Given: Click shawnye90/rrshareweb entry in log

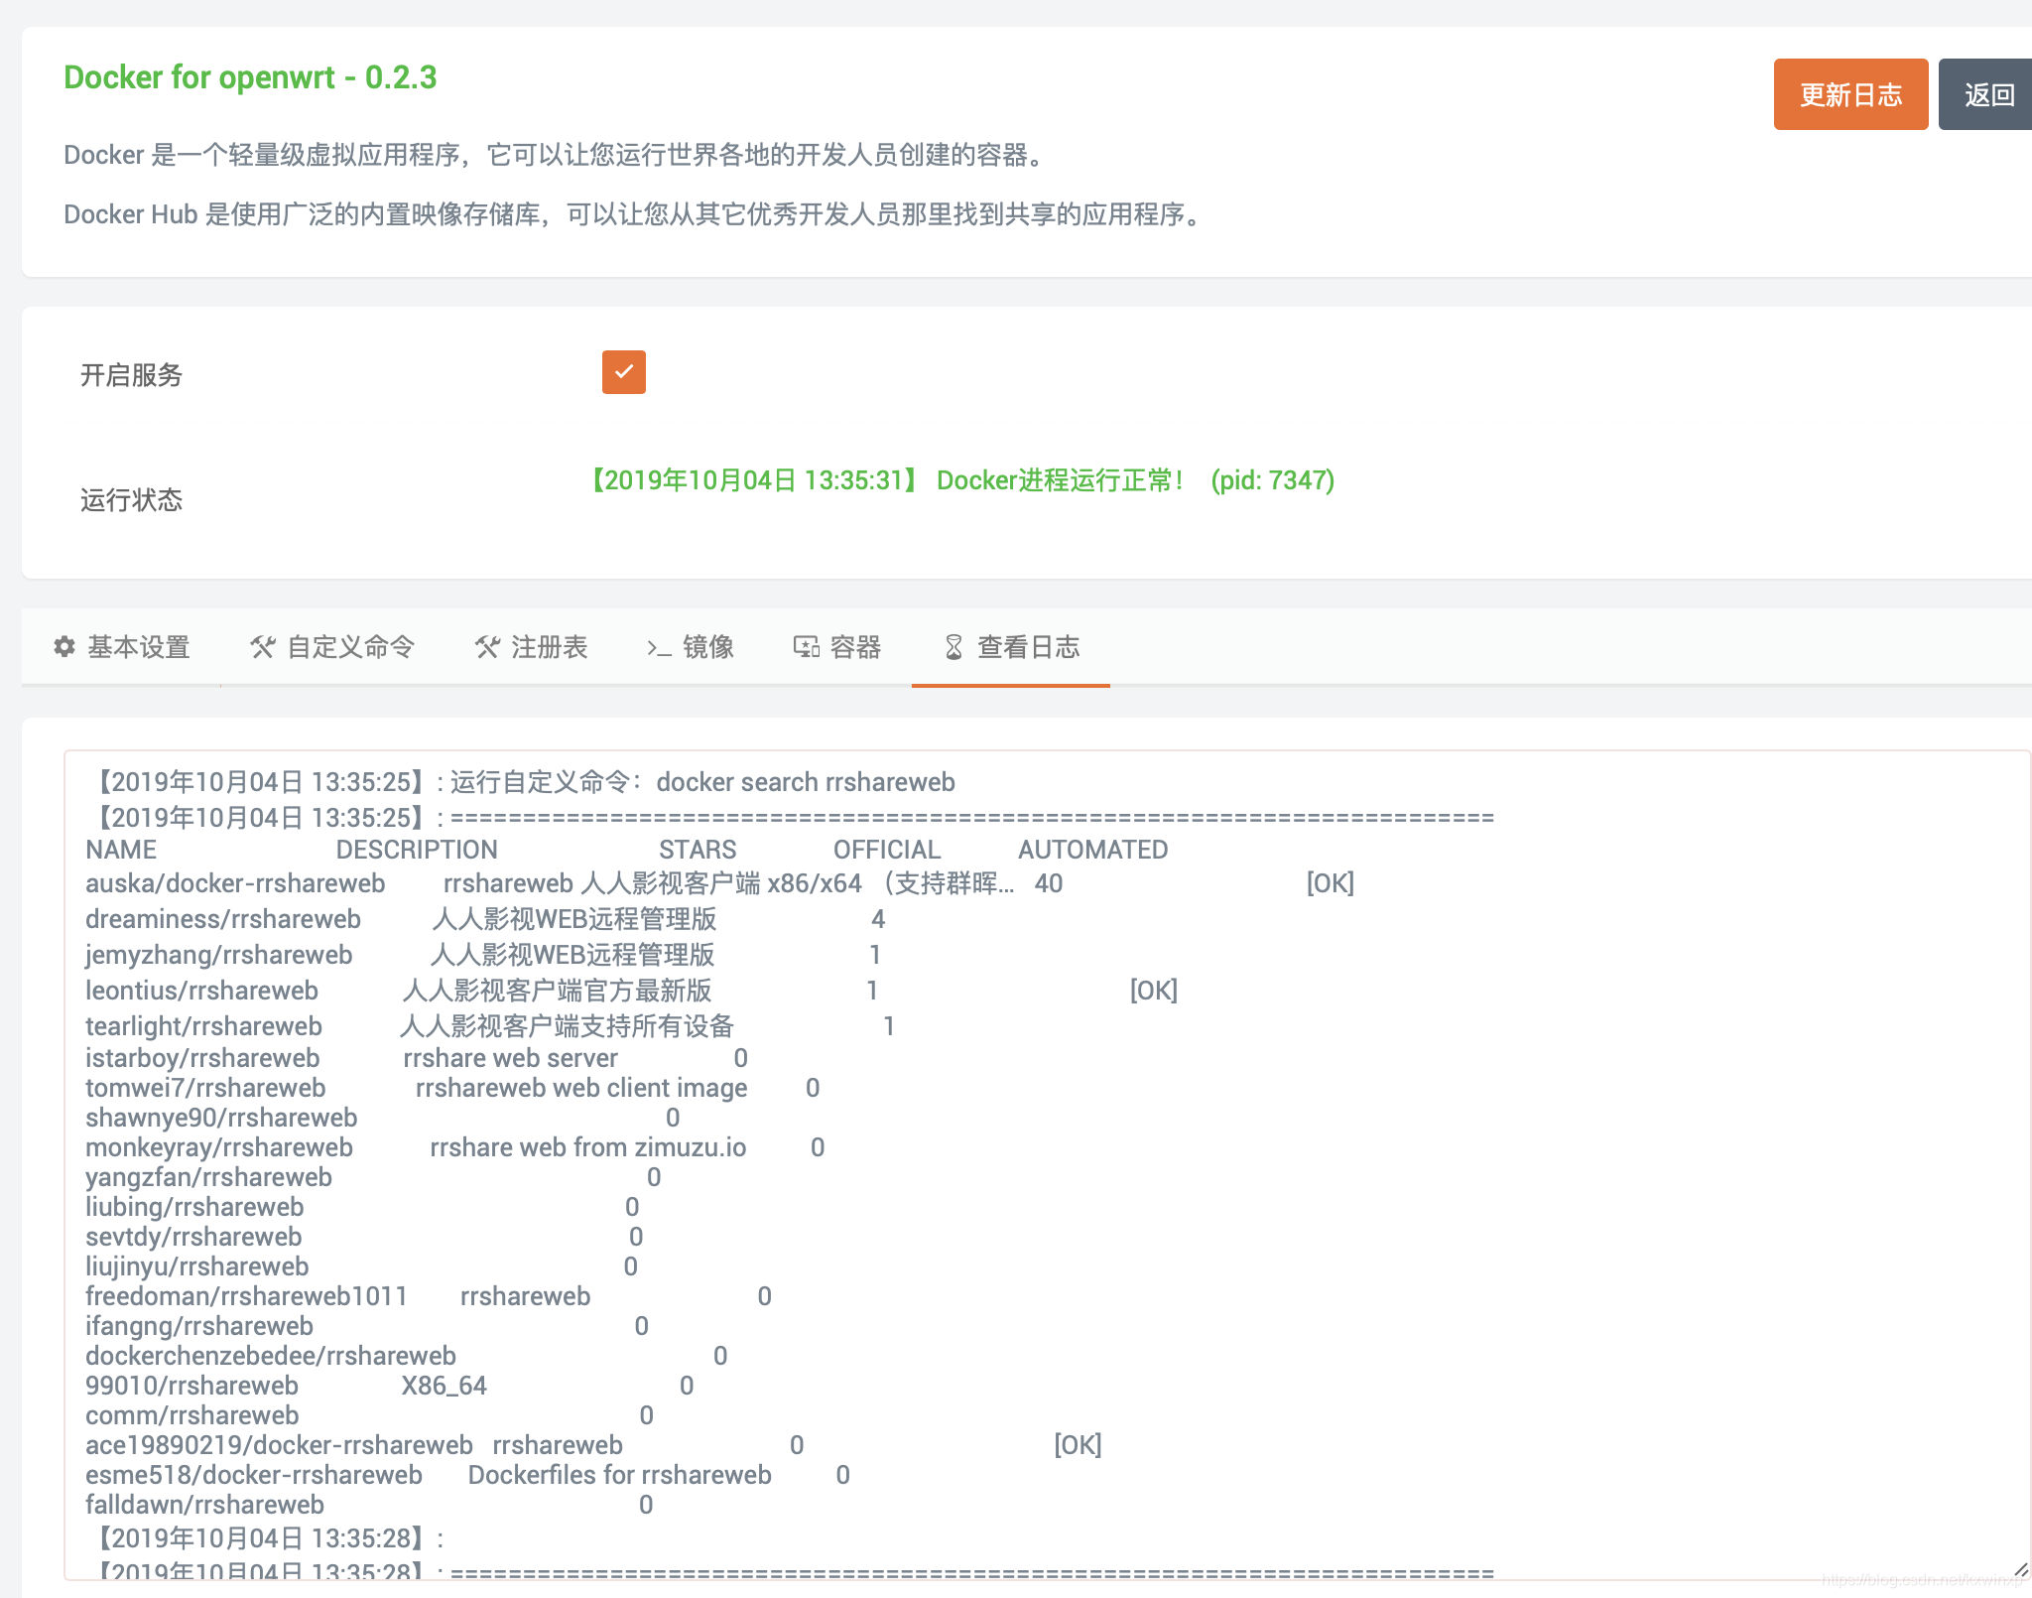Looking at the screenshot, I should pos(221,1118).
